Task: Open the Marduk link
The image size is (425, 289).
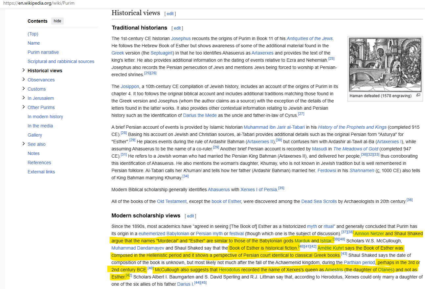Action: pyautogui.click(x=302, y=241)
